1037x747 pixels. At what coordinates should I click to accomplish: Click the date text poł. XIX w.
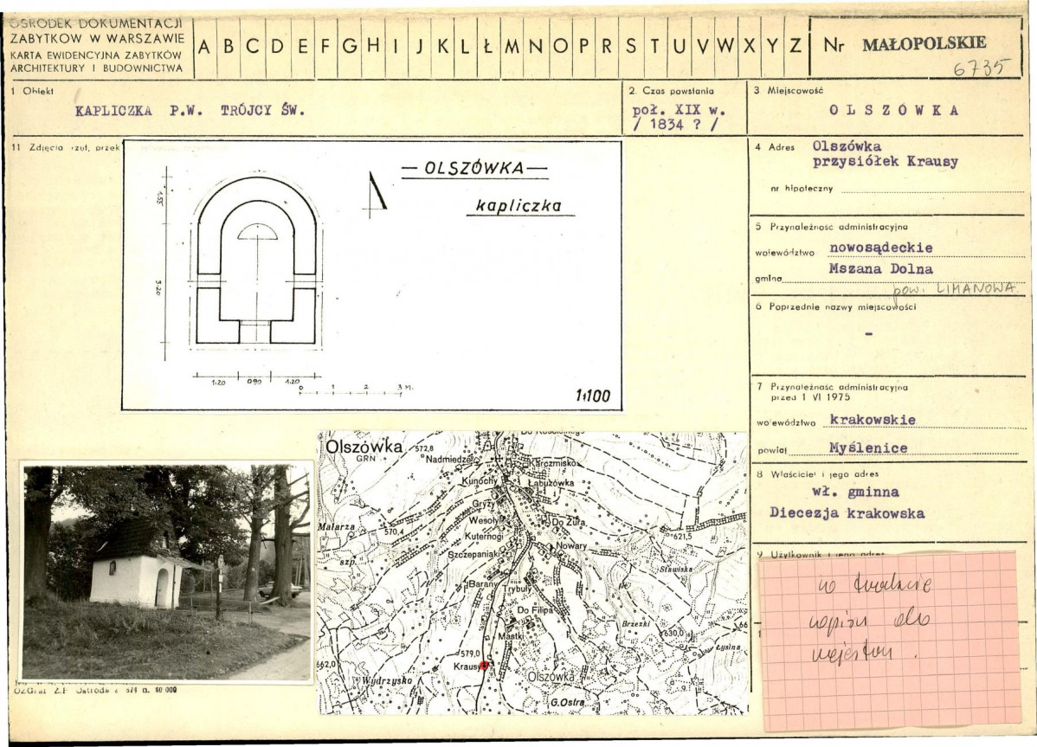click(679, 110)
